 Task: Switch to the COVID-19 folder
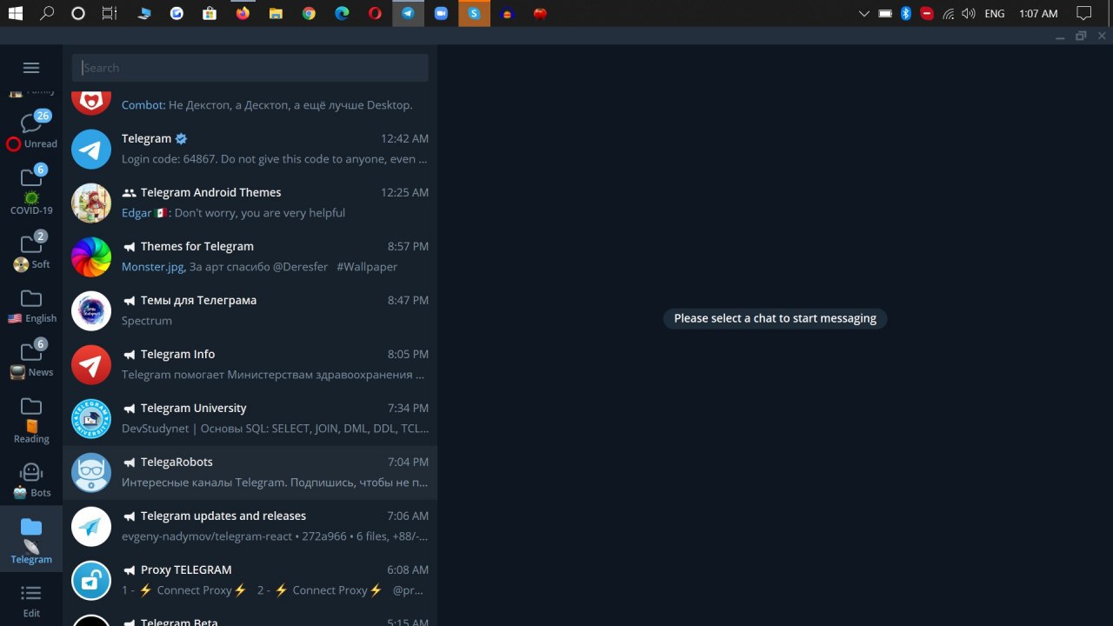pos(31,190)
